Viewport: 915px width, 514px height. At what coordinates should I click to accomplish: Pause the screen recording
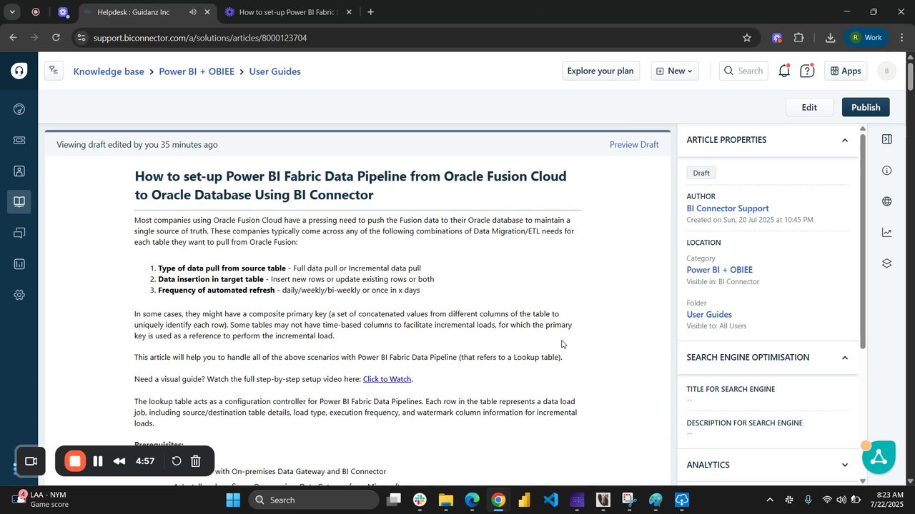point(98,461)
